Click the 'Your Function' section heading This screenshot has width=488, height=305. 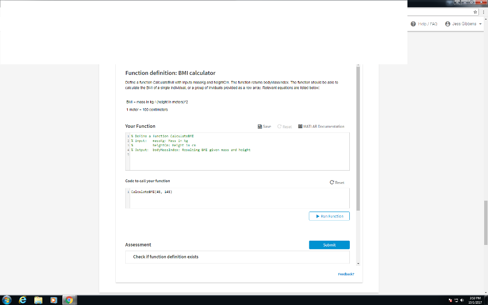pyautogui.click(x=140, y=126)
